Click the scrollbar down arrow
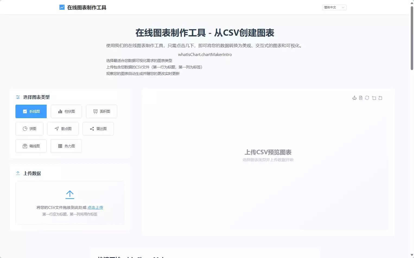414x258 pixels. (412, 255)
